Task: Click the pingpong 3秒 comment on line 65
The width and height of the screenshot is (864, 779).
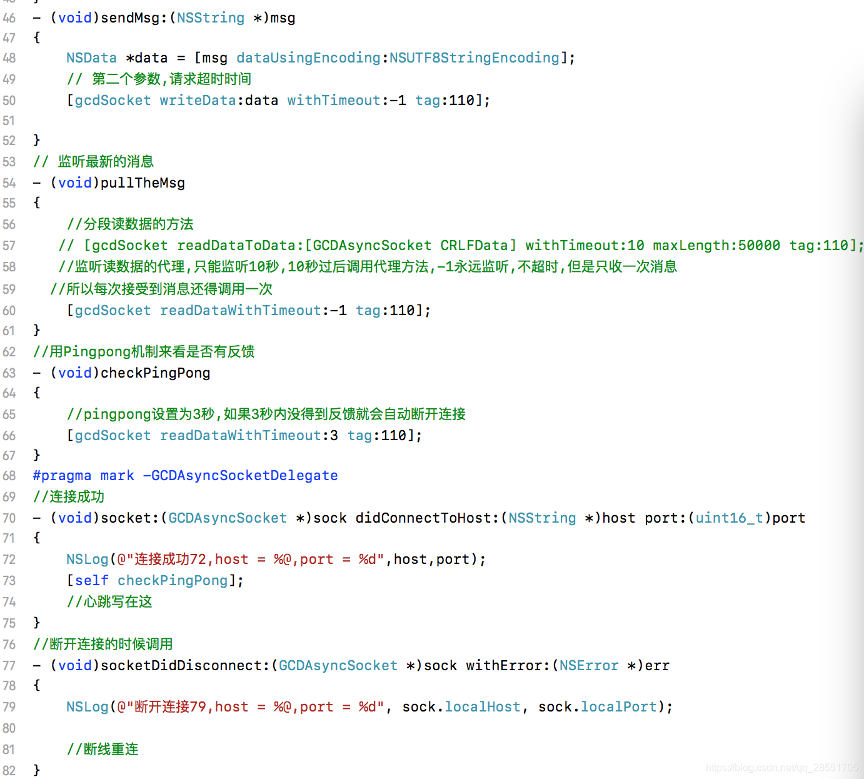Action: coord(266,415)
